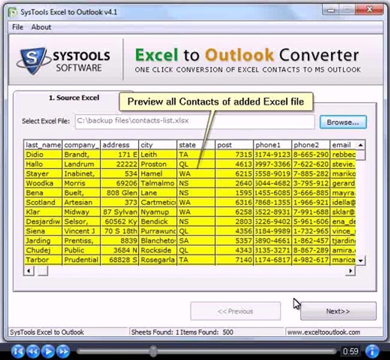Click the horizontal scroll right arrow
This screenshot has width=390, height=360.
(350, 270)
